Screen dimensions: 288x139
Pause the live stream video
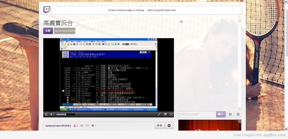coord(46,114)
